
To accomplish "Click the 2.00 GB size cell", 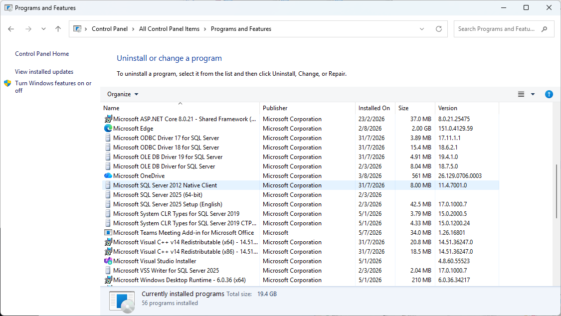I will point(421,128).
